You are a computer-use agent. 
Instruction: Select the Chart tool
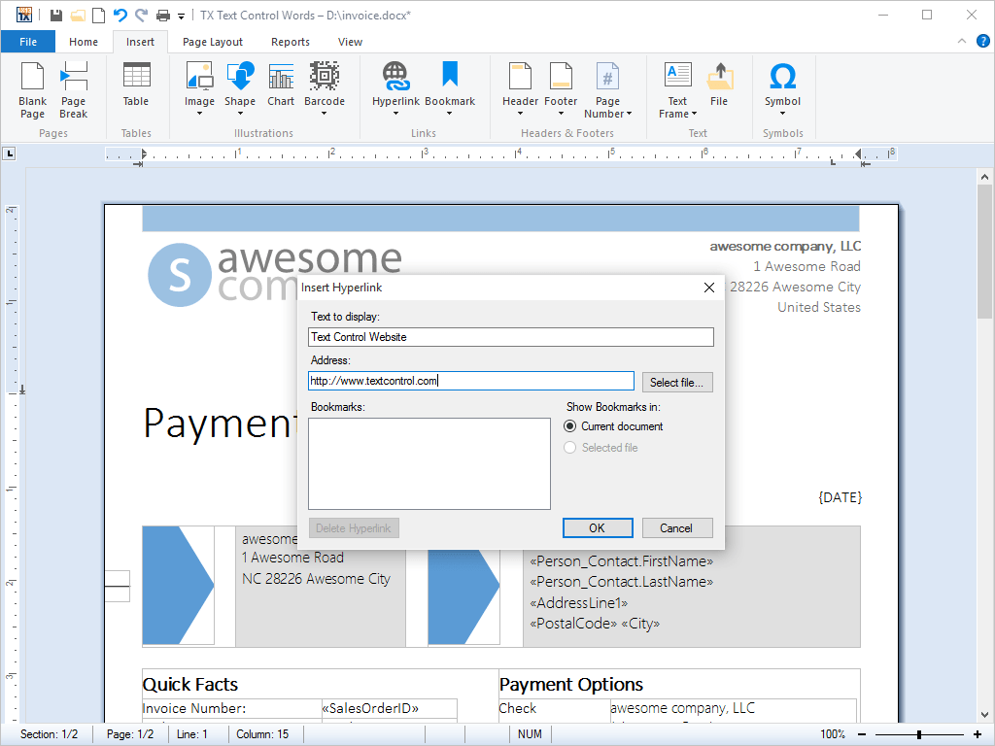[x=280, y=87]
